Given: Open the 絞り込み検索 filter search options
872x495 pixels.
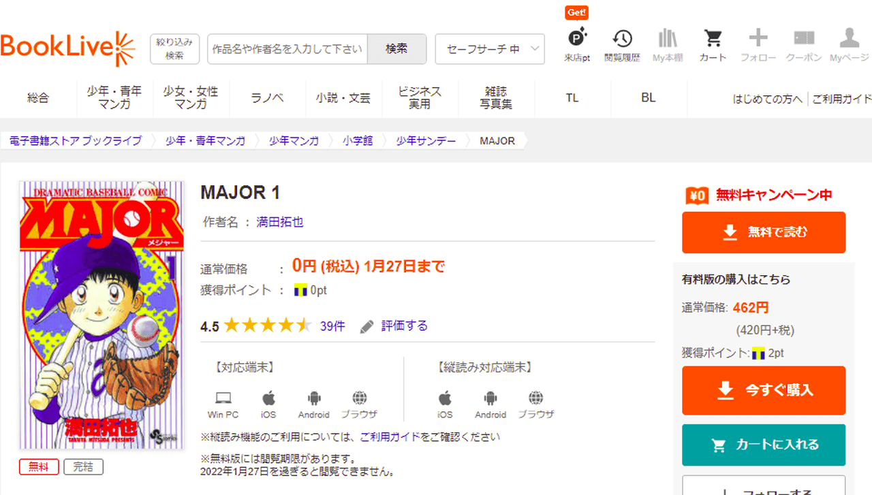Looking at the screenshot, I should pyautogui.click(x=174, y=49).
